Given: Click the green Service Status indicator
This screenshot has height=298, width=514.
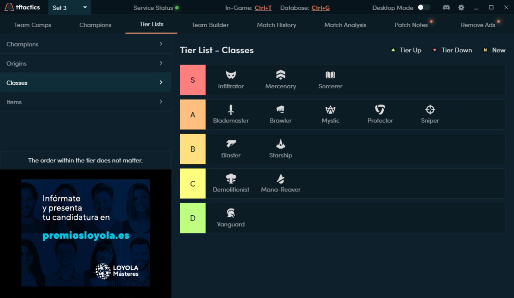Looking at the screenshot, I should point(177,7).
